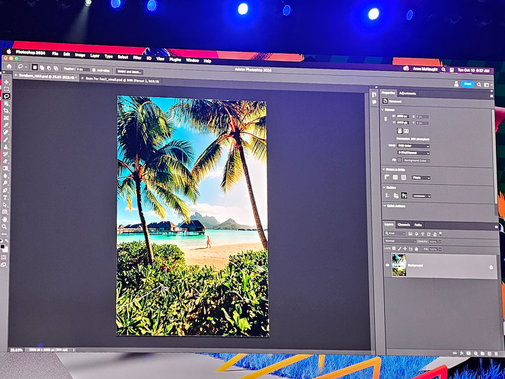Viewport: 505px width, 379px height.
Task: Select the Path Selection tool
Action: point(5,205)
